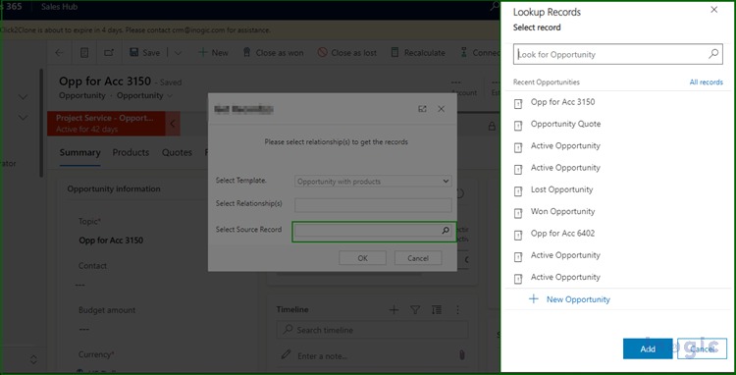The image size is (736, 375).
Task: Expand the Opportunity form selector chevron
Action: pos(170,96)
